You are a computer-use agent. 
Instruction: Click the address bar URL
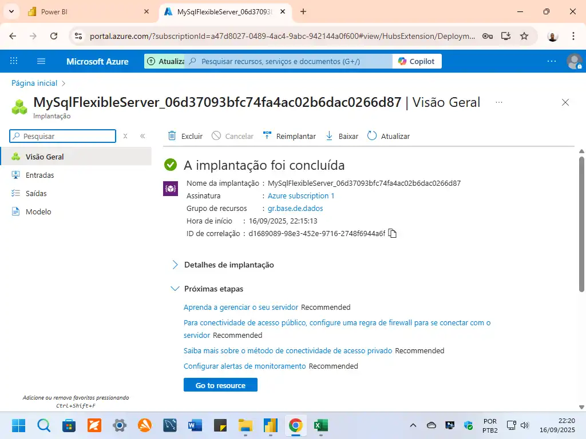coord(282,36)
